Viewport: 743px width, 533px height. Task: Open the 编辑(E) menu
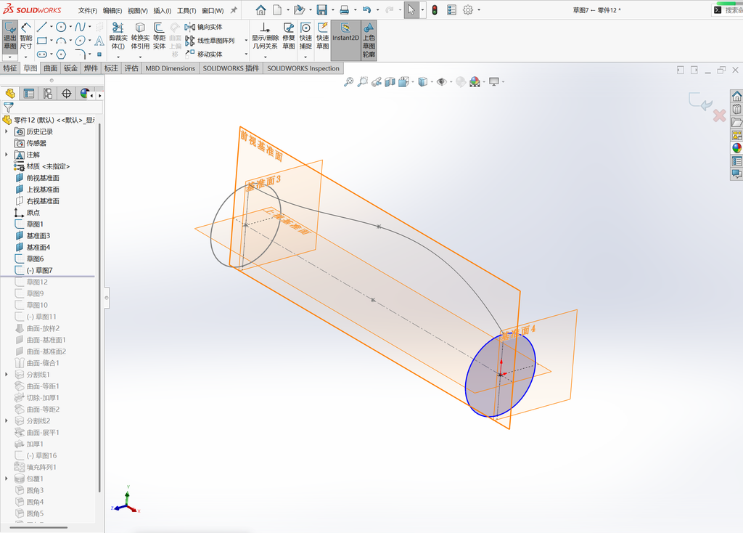pos(112,10)
